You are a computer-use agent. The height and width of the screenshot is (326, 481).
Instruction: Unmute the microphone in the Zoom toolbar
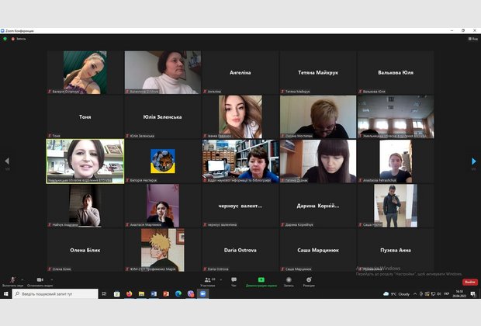(x=12, y=281)
